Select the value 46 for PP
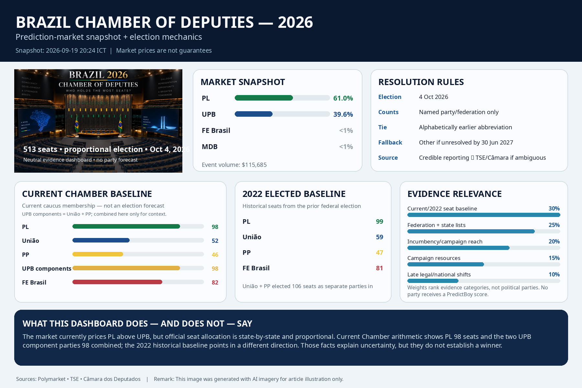This screenshot has width=582, height=388. pyautogui.click(x=215, y=255)
